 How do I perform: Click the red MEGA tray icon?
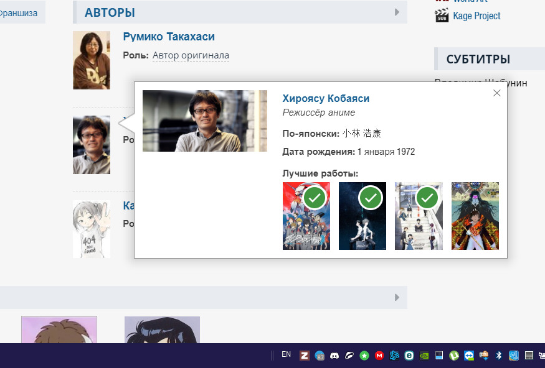click(379, 356)
